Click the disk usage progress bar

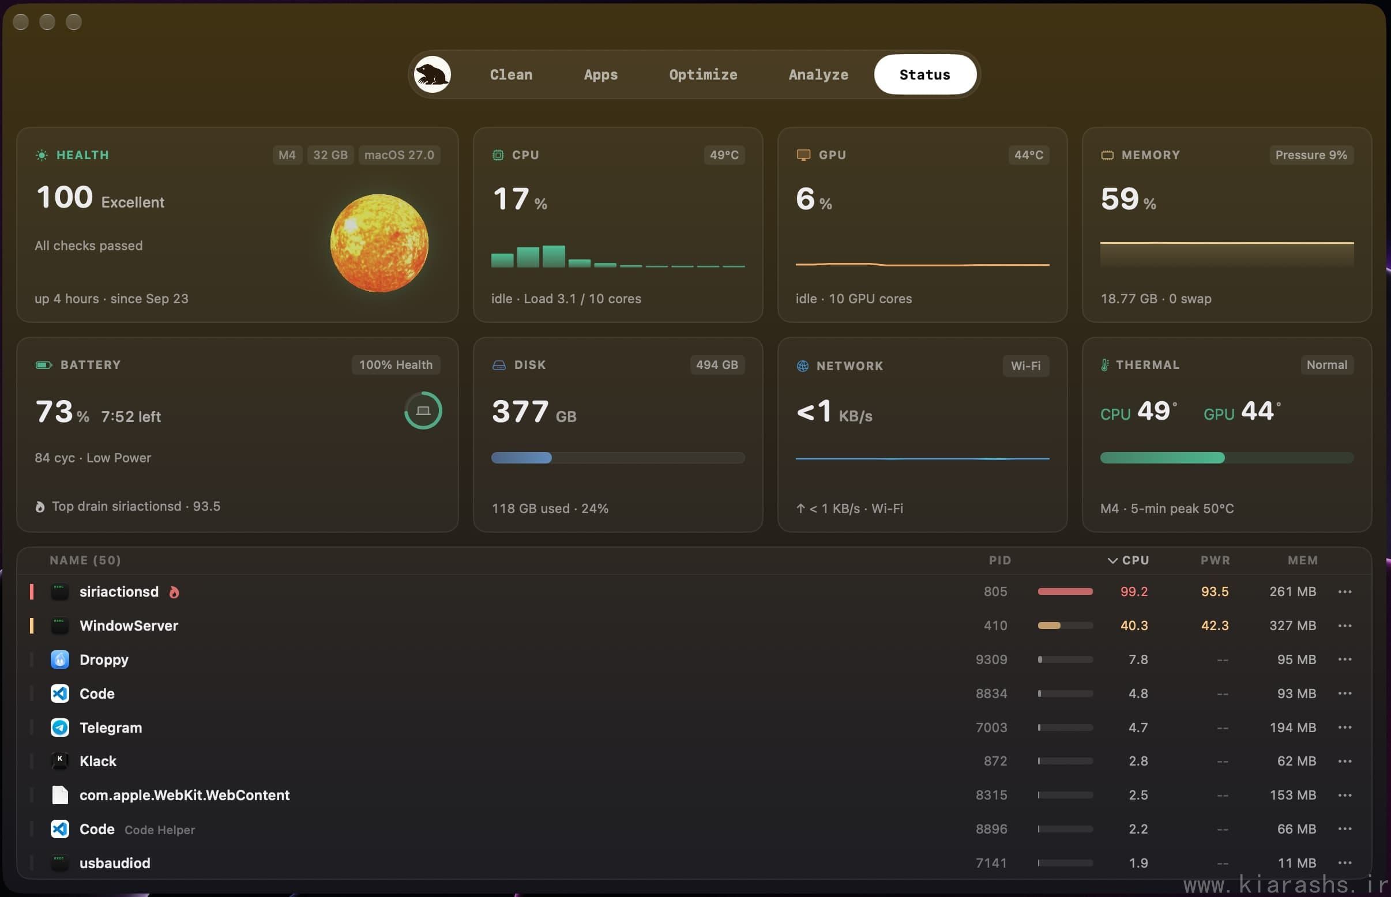click(618, 458)
